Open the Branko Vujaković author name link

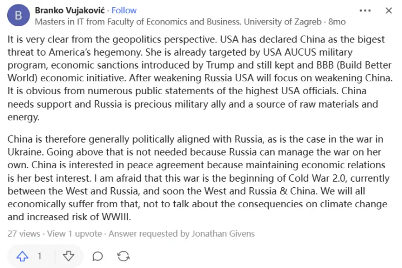coord(69,11)
